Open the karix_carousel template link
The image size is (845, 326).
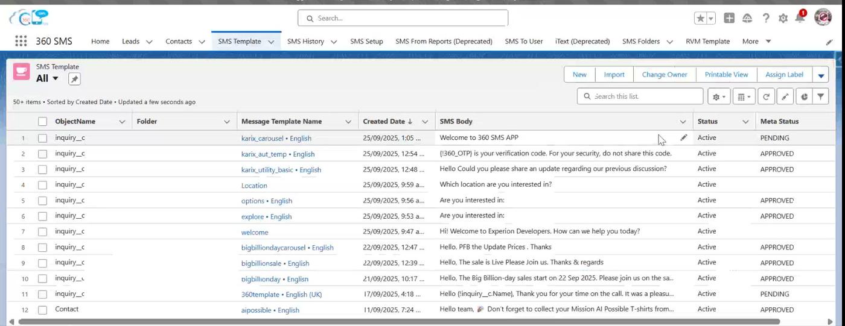276,139
